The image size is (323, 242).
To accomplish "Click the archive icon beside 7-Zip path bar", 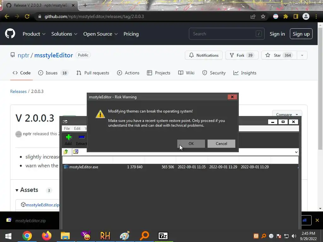I will coord(76,152).
